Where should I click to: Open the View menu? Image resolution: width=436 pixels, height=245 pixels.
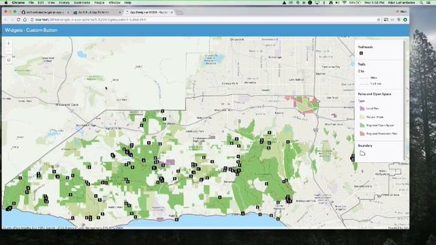[x=51, y=3]
